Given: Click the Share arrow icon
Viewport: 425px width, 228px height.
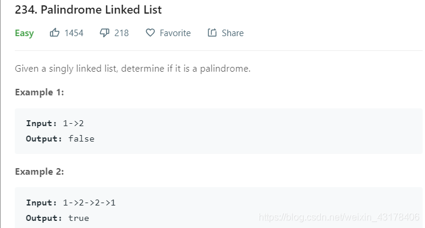Looking at the screenshot, I should pyautogui.click(x=213, y=33).
